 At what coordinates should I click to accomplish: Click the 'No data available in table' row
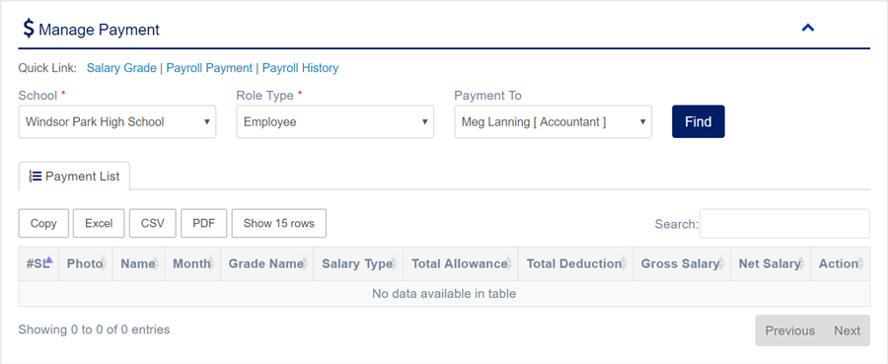444,294
